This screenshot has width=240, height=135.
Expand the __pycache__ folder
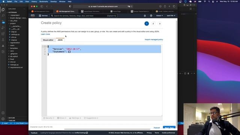point(16,26)
